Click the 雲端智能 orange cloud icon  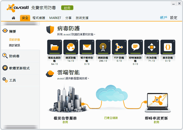click(x=50, y=74)
